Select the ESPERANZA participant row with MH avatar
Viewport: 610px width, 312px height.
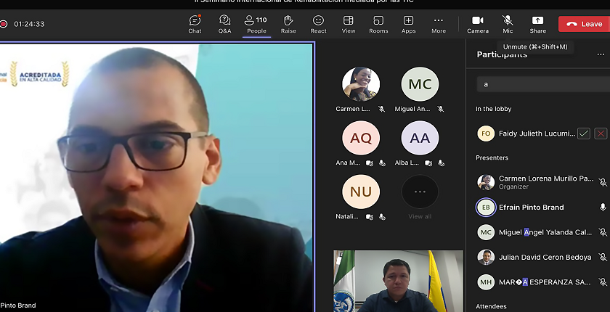[542, 282]
